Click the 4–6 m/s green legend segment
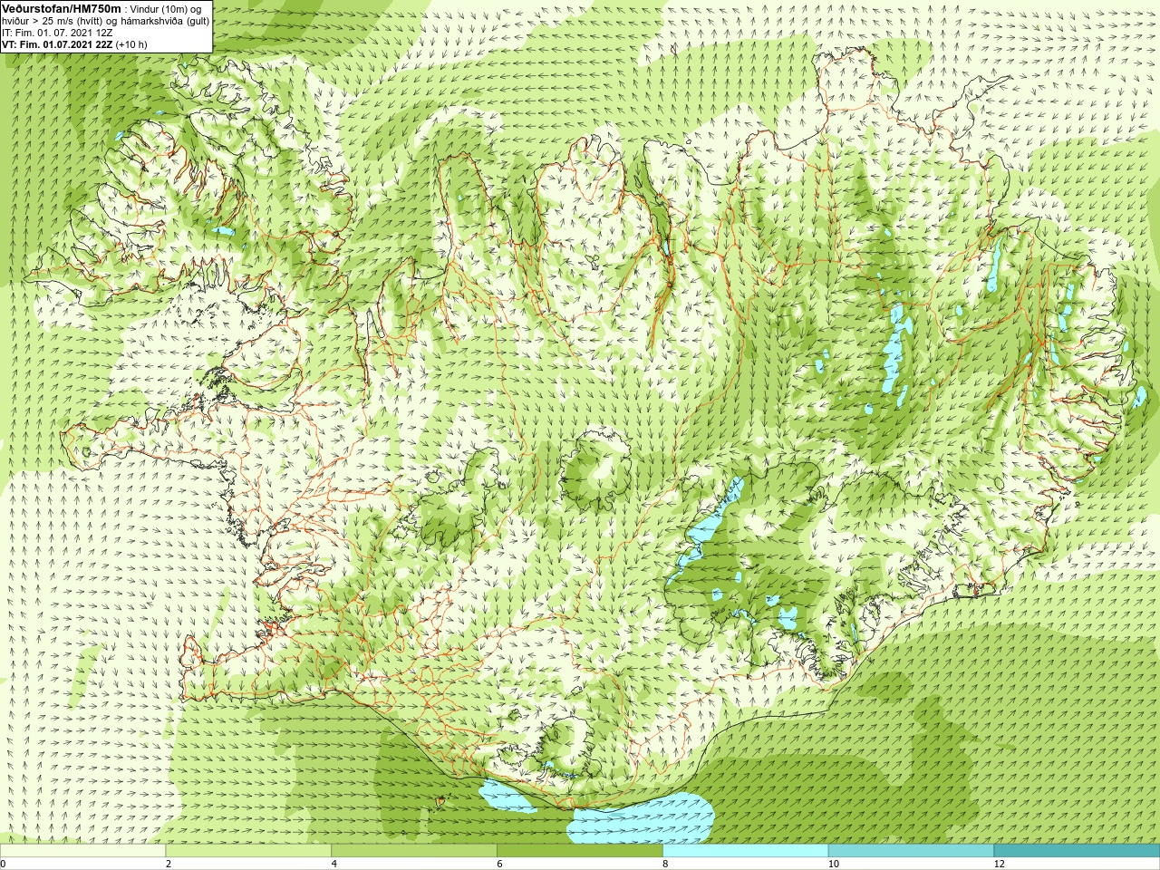The width and height of the screenshot is (1160, 870). coord(414,851)
